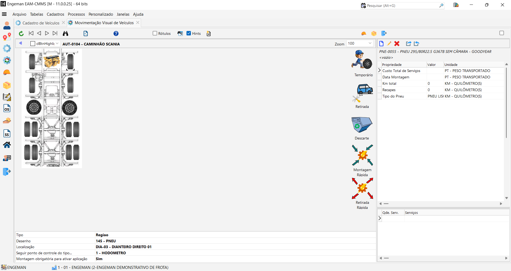
Task: Select the Descarte dumpster icon
Action: pos(362,125)
